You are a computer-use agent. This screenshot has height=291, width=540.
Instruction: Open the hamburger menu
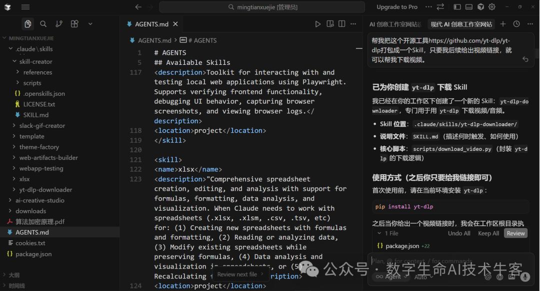coord(25,7)
